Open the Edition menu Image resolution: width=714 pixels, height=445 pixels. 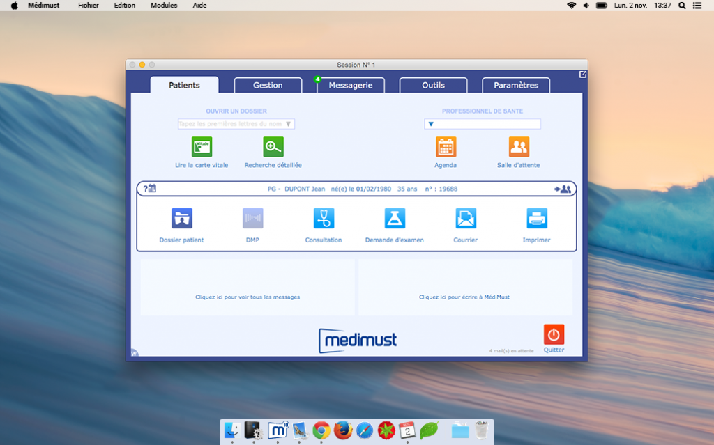124,6
